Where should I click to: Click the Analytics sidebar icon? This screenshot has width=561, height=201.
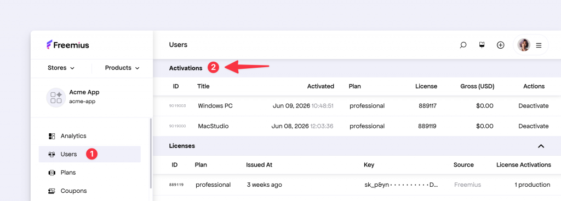(x=51, y=136)
